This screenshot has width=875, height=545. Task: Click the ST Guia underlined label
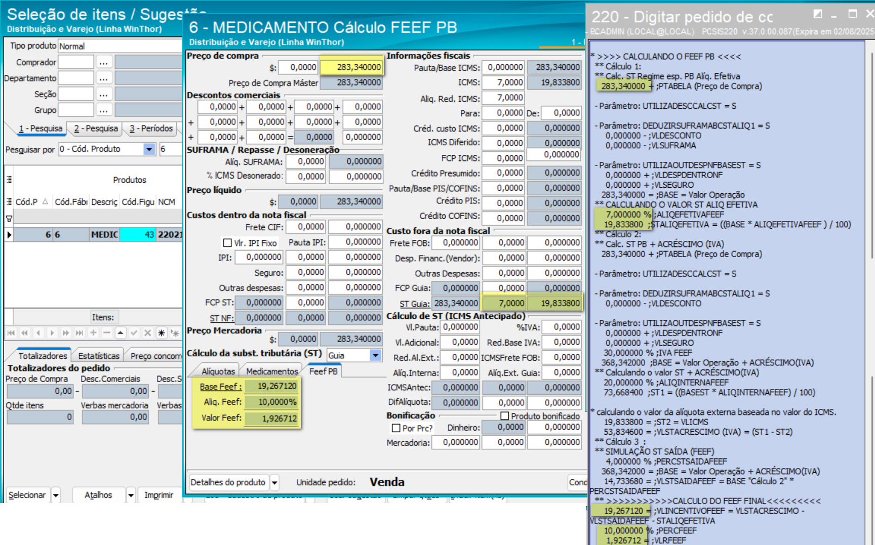point(415,304)
